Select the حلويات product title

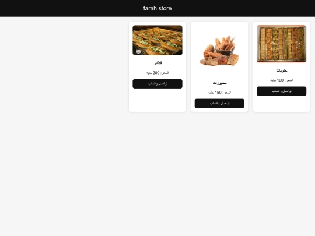coord(281,71)
